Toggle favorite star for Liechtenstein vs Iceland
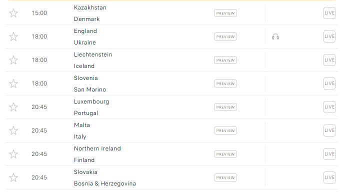The height and width of the screenshot is (195, 342). [13, 60]
